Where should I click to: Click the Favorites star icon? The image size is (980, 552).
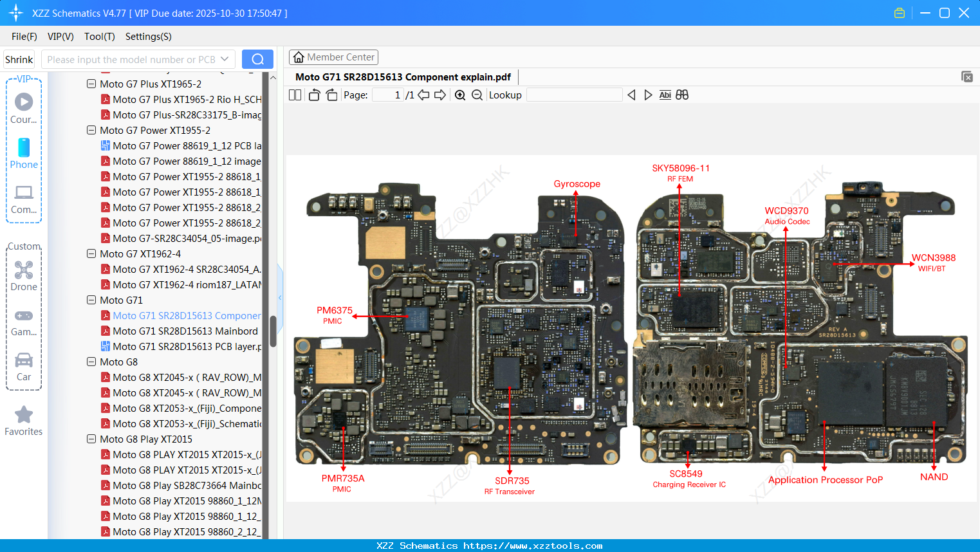point(23,414)
